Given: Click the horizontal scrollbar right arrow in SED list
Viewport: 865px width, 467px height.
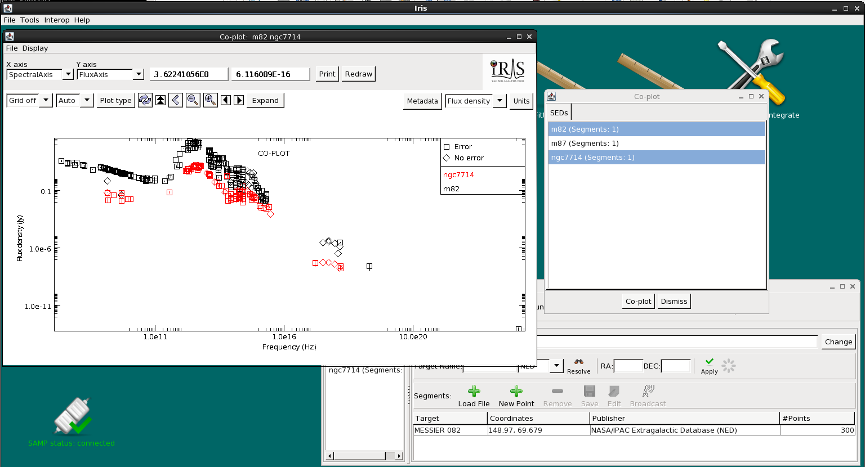Looking at the screenshot, I should click(399, 456).
